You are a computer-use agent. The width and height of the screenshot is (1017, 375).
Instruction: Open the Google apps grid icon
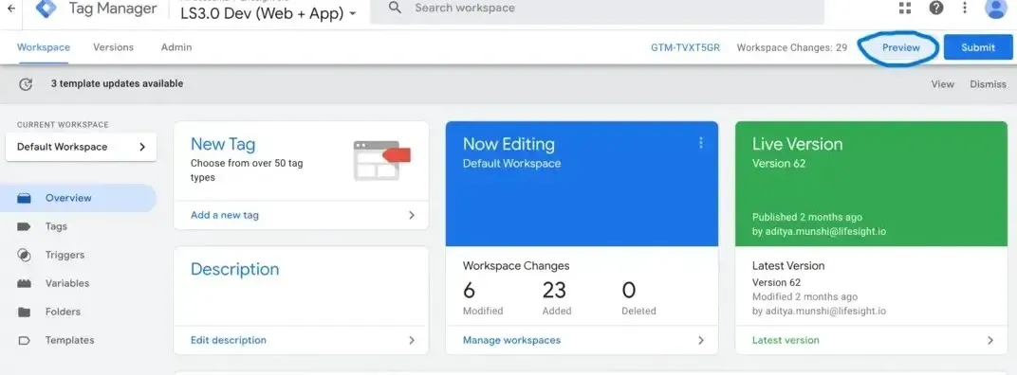pos(905,8)
